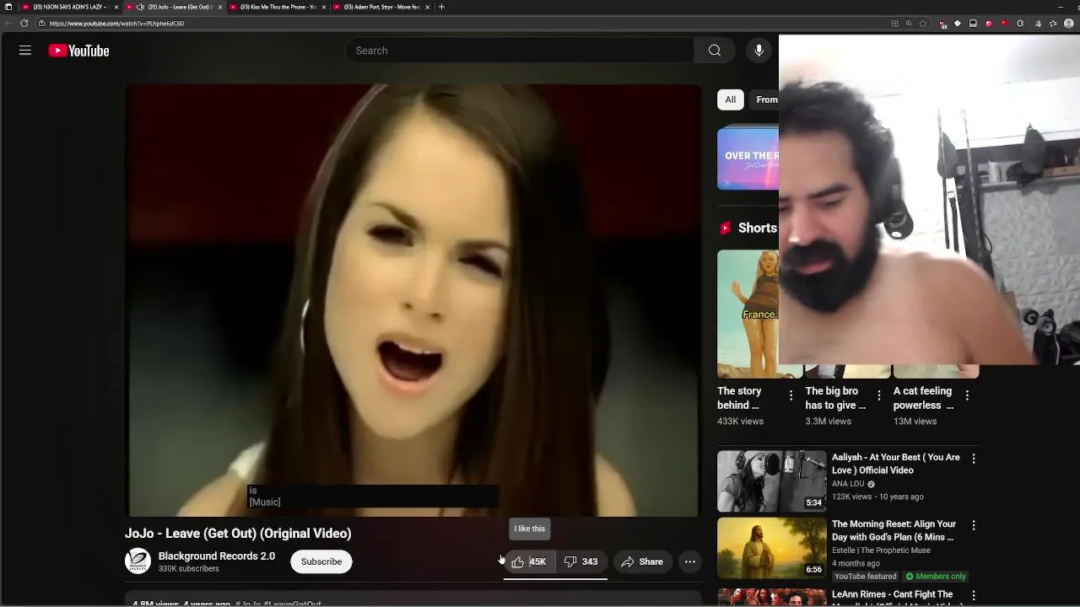Viewport: 1080px width, 607px height.
Task: Share the JoJo video
Action: pyautogui.click(x=642, y=561)
